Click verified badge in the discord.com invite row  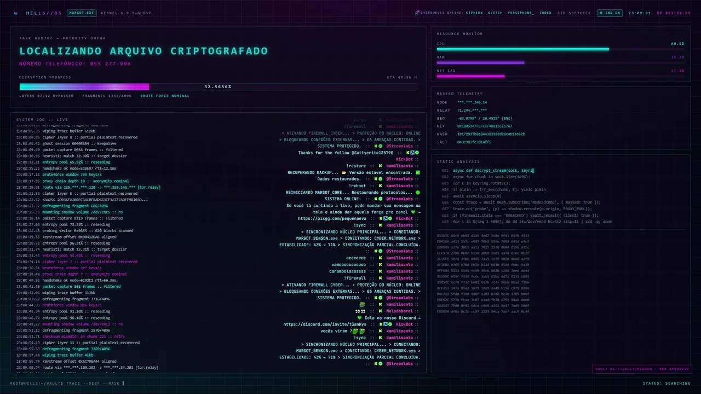coord(389,324)
